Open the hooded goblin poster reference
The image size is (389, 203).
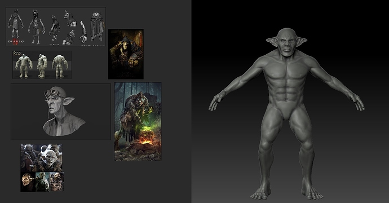[126, 54]
